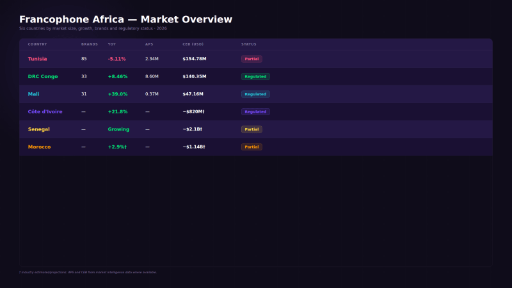Click the ~$1.14B CEB estimate
The height and width of the screenshot is (288, 512).
194,147
